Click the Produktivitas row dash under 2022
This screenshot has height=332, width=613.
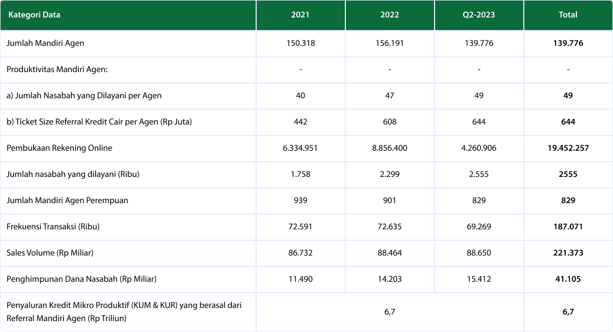[x=390, y=69]
